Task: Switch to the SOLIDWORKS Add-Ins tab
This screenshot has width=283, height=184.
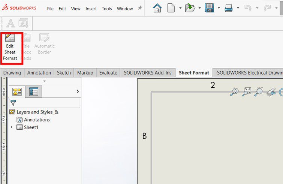Action: point(148,73)
